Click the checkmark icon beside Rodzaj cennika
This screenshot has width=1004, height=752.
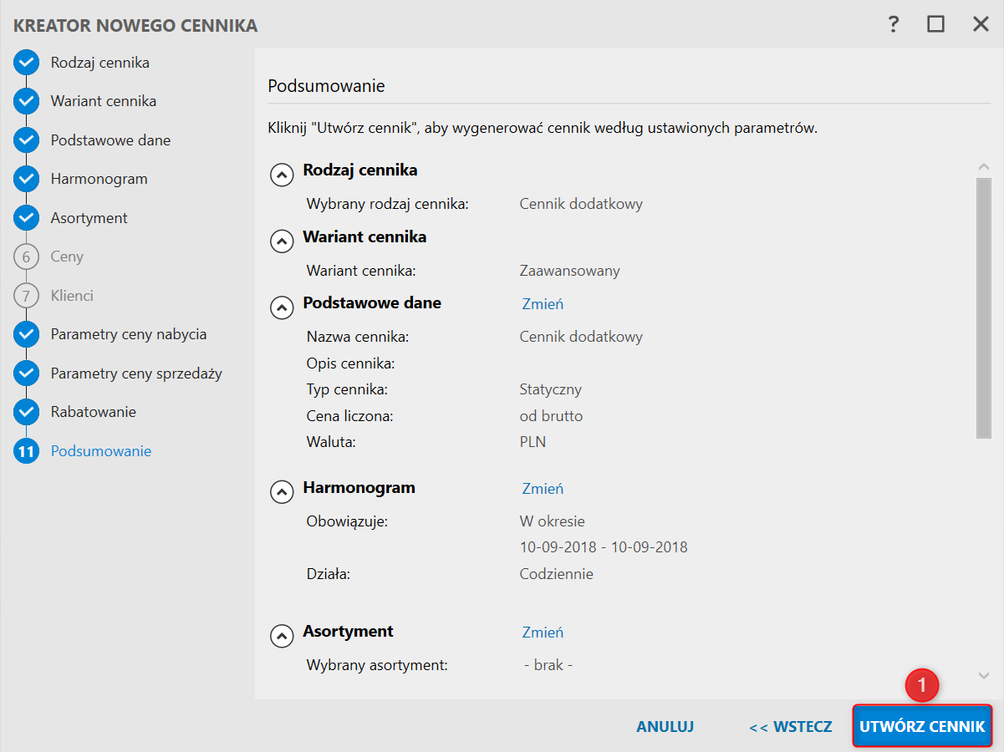tap(27, 63)
